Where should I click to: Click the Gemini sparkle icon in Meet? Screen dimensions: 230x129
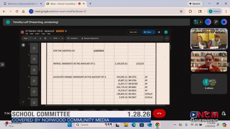pos(224,22)
